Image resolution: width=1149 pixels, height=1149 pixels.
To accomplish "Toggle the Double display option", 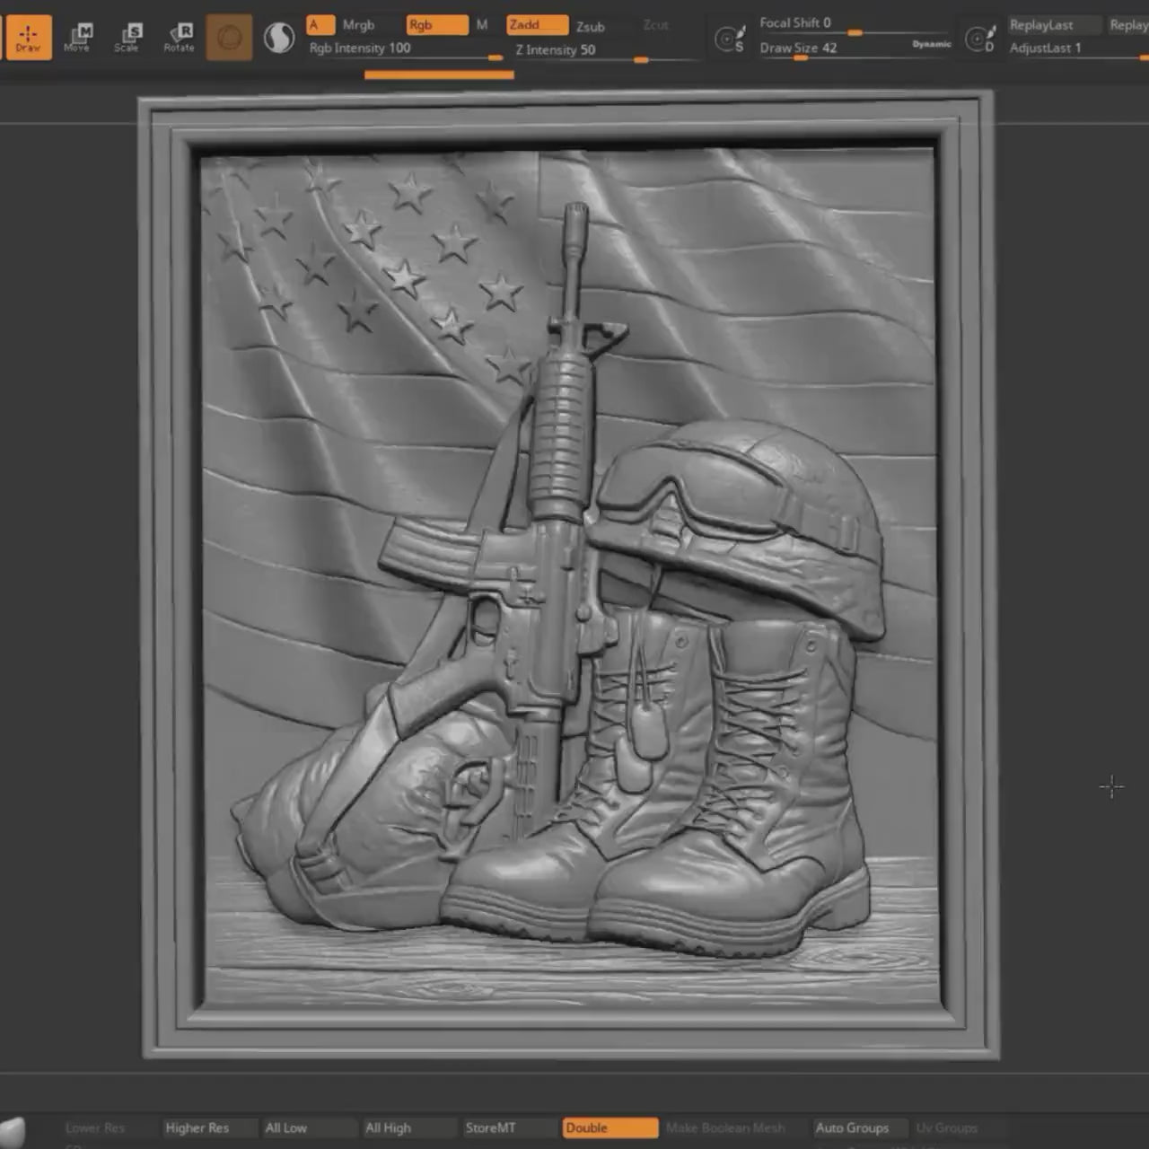I will [x=610, y=1127].
